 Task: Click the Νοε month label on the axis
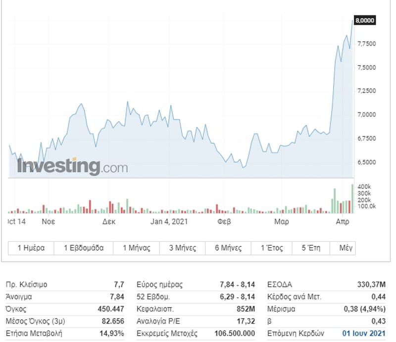coord(48,222)
